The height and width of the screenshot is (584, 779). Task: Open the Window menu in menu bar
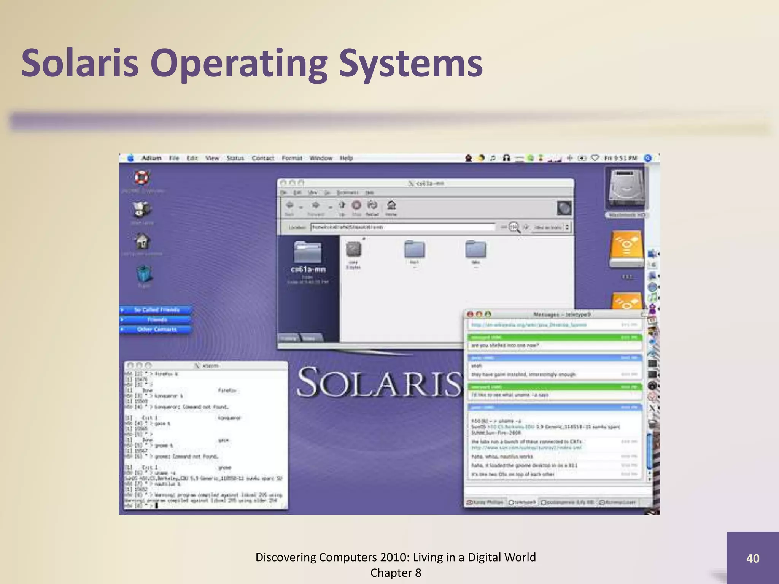coord(321,158)
